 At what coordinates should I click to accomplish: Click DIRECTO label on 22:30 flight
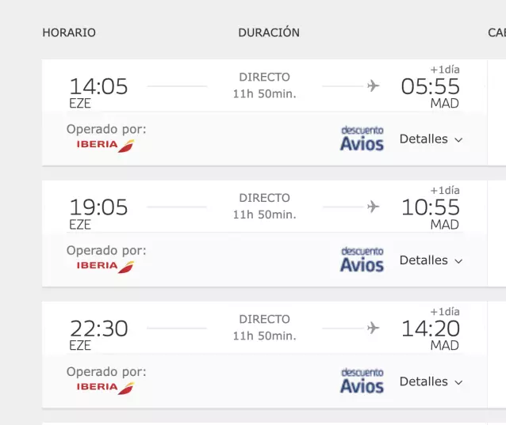pos(264,319)
